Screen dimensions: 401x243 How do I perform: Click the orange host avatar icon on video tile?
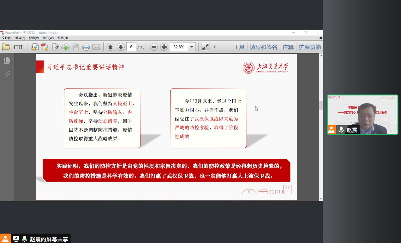coord(332,130)
